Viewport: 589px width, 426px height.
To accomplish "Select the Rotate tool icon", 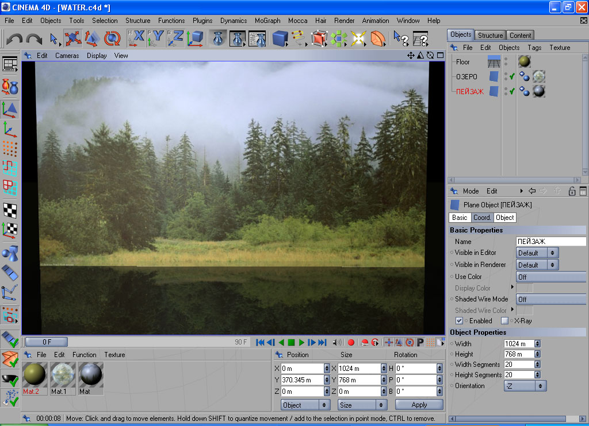I will (112, 38).
